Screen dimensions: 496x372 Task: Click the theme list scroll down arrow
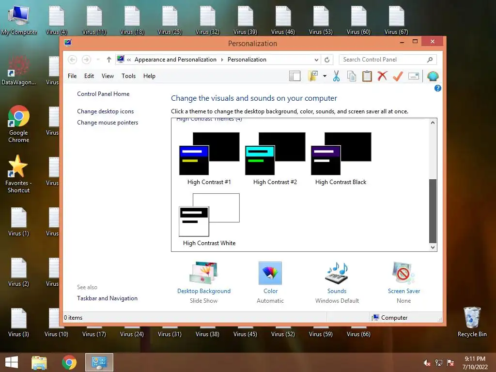pos(433,248)
